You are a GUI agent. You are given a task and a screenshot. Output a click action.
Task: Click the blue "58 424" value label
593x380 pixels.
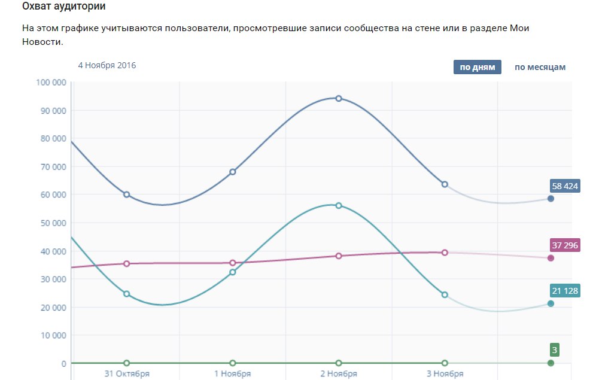click(565, 186)
